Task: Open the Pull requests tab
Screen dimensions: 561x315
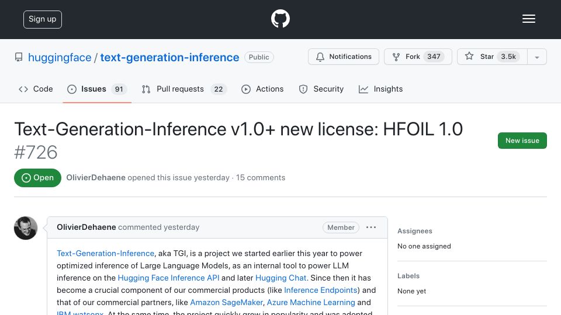Action: coord(184,89)
